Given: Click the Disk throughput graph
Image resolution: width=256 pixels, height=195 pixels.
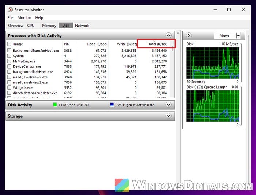Looking at the screenshot, I should pyautogui.click(x=212, y=63).
